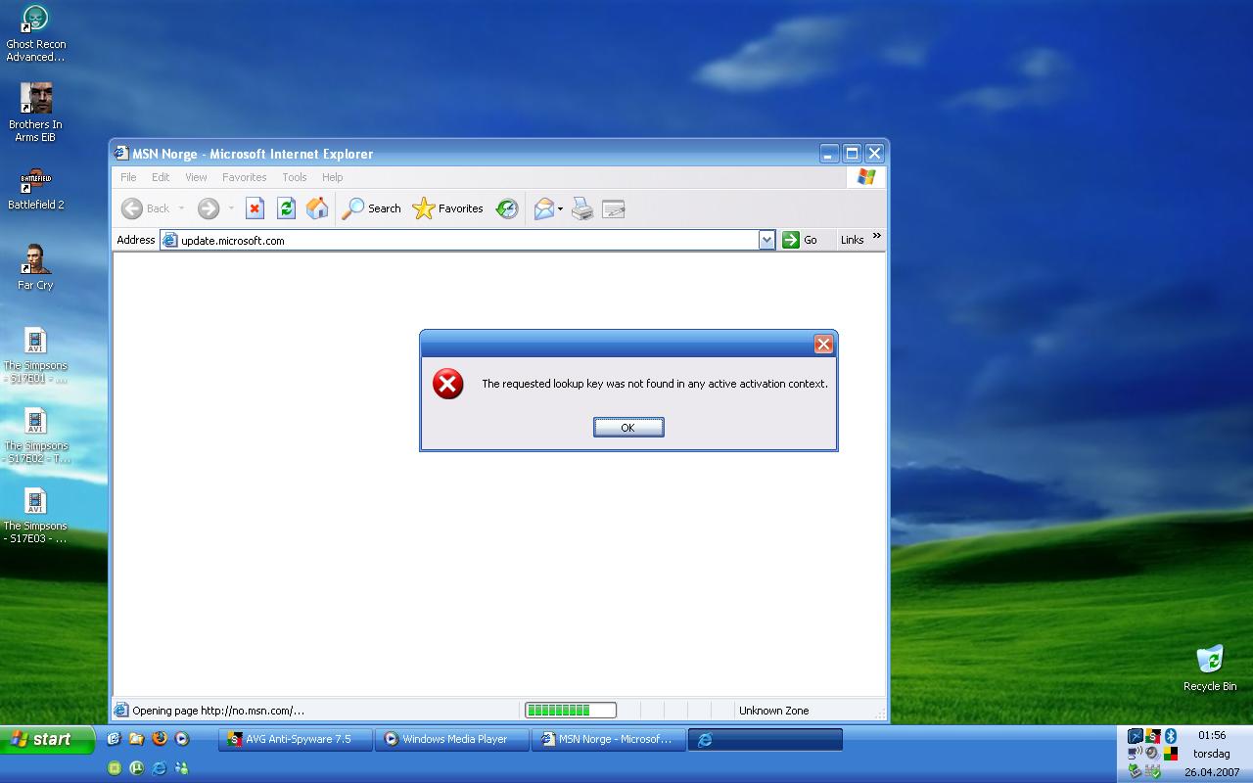The width and height of the screenshot is (1253, 783).
Task: Click the wireless network tray icon
Action: point(1135,753)
